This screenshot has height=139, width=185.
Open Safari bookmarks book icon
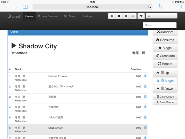click(25, 7)
